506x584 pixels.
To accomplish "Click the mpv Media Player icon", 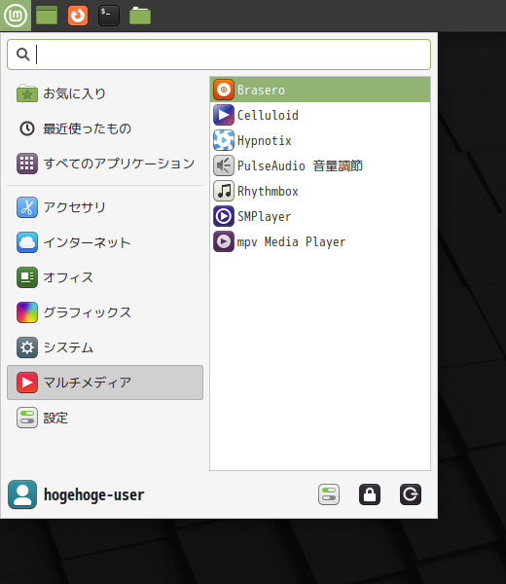I will click(x=224, y=241).
